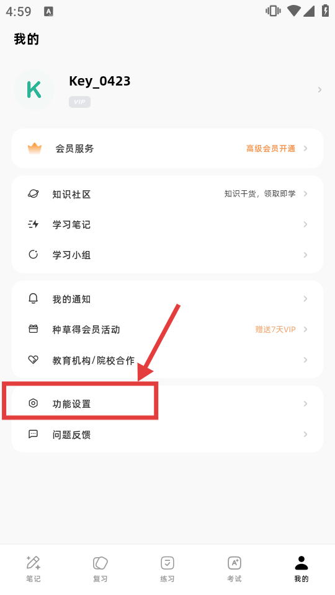Tap the chat bubble icon for 问题反馈
Viewport: 335px width, 595px height.
click(33, 434)
